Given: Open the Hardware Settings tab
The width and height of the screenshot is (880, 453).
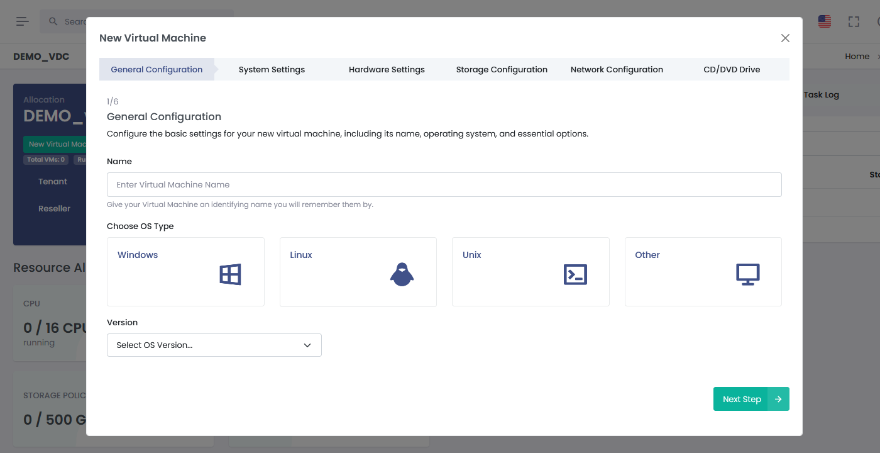Looking at the screenshot, I should [387, 69].
